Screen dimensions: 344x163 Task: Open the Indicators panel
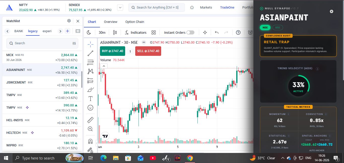[x=135, y=32]
